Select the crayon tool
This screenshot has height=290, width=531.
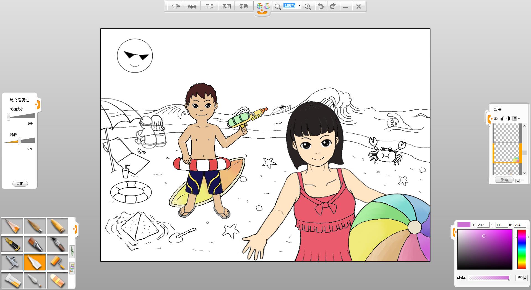[x=58, y=226]
